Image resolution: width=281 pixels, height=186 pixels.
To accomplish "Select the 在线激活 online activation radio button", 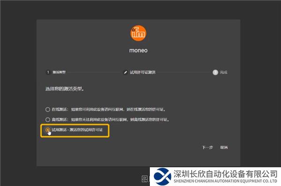I will tap(48, 110).
